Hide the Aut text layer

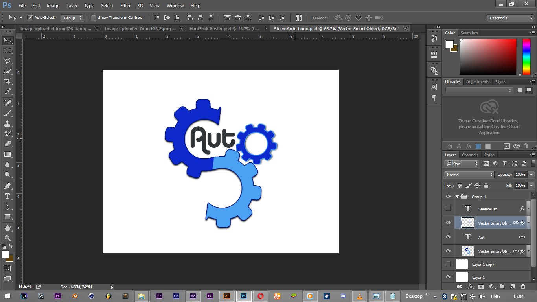pos(448,237)
